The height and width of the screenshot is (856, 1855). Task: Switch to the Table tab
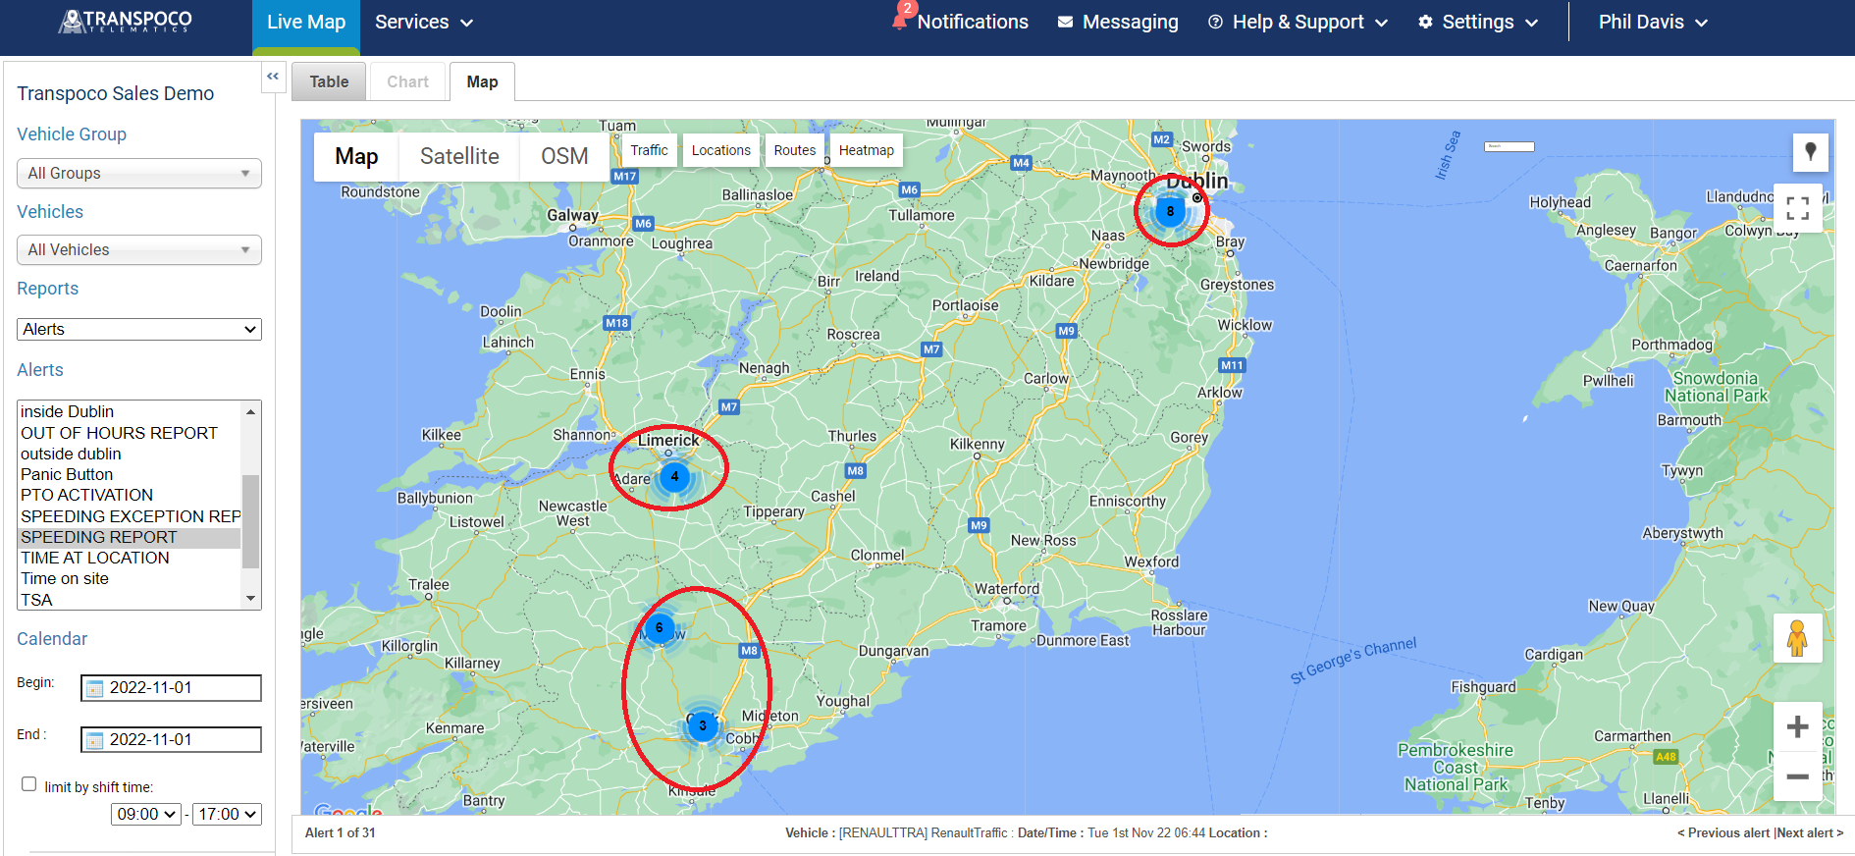click(329, 81)
